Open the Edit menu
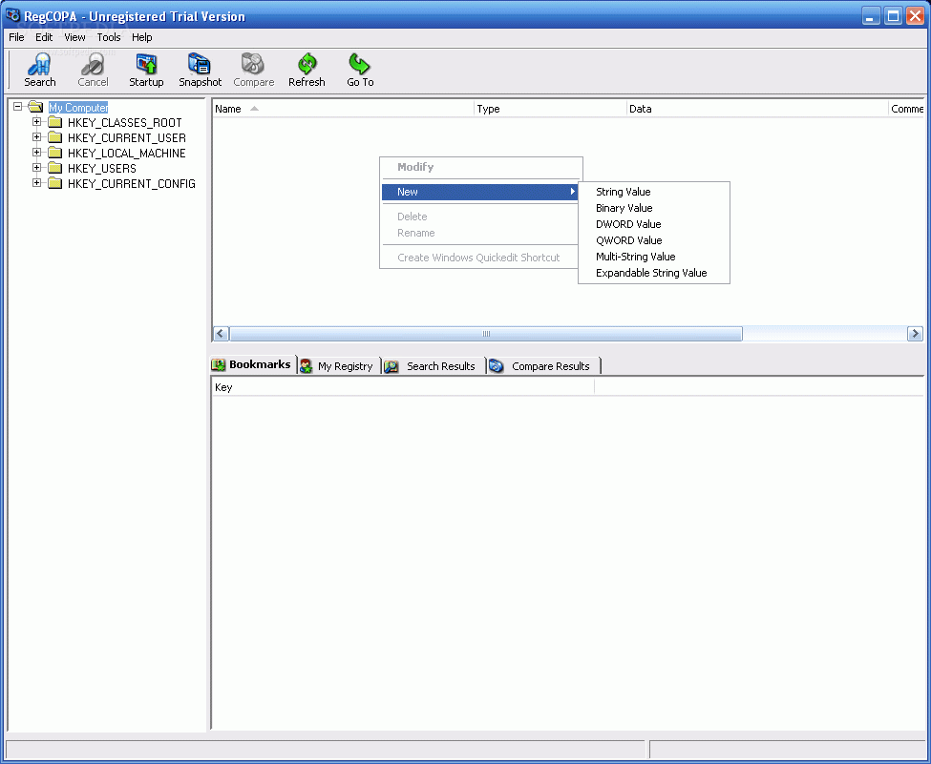The width and height of the screenshot is (931, 764). point(44,37)
